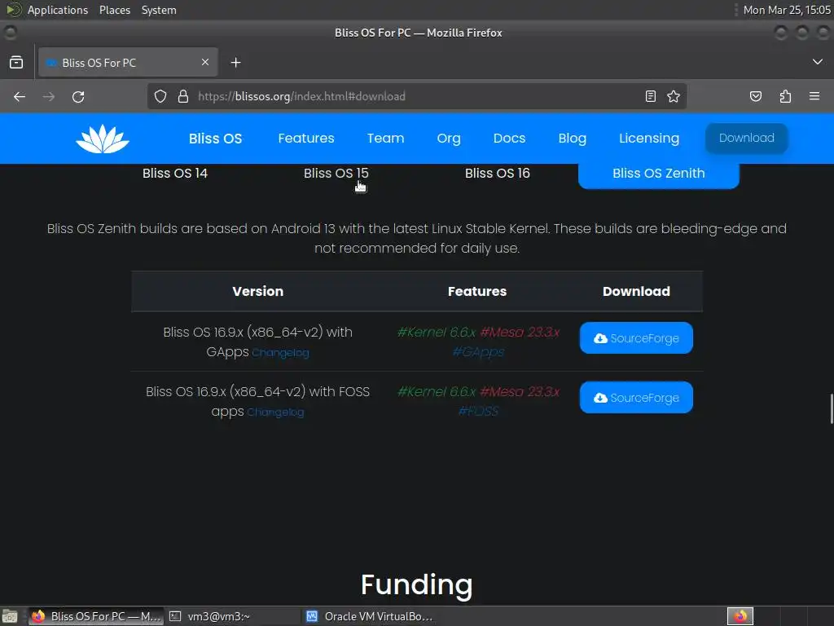Open the Org nav link
Viewport: 834px width, 626px height.
449,139
